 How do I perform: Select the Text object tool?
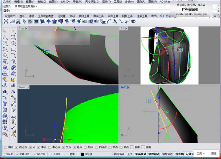click(5, 103)
